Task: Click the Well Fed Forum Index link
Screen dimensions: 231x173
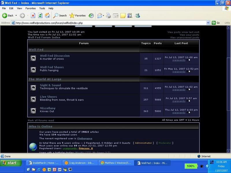Action: click(x=44, y=37)
